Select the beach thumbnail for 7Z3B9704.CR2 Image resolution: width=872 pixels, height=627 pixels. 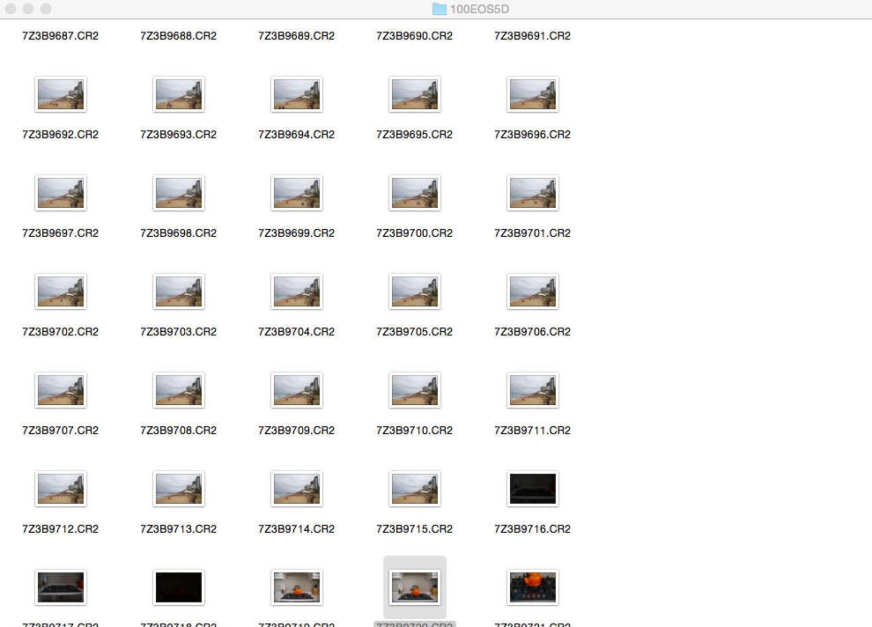coord(297,291)
